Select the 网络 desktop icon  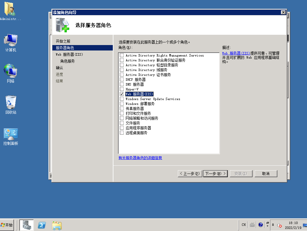click(x=11, y=73)
